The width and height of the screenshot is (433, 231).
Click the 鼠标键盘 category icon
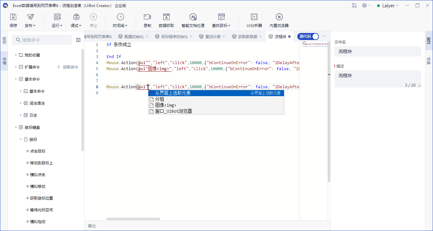[21, 127]
